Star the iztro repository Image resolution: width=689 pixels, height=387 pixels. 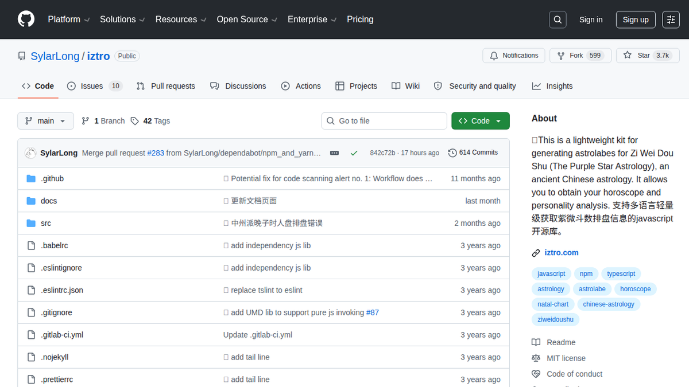click(648, 56)
